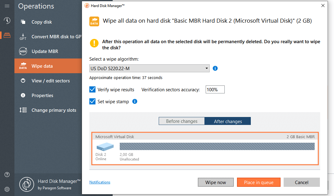The height and width of the screenshot is (196, 334).
Task: Click the Hard Disk Manager logo at bottom
Action: click(27, 184)
